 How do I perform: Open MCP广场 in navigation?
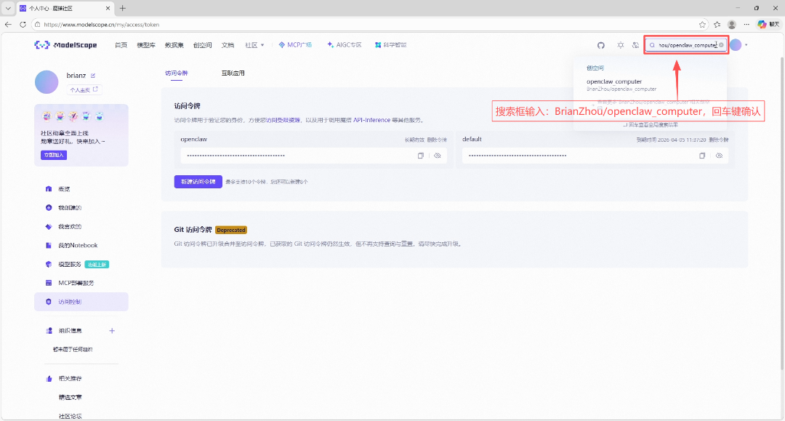point(295,45)
